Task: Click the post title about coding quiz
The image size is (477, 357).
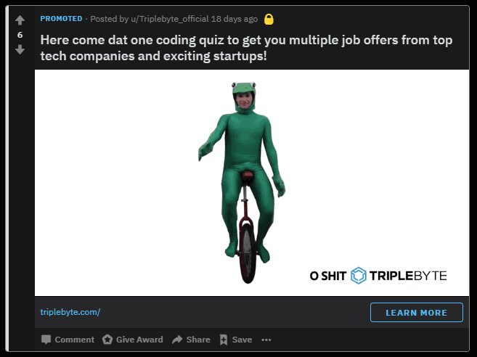Action: pyautogui.click(x=246, y=48)
